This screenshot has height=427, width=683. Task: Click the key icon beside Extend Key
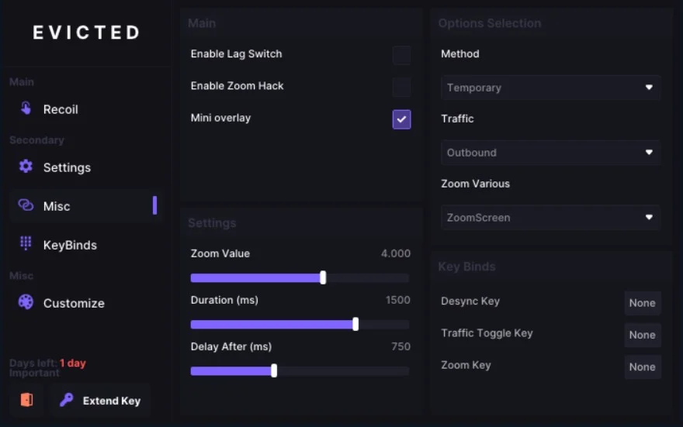click(x=67, y=400)
